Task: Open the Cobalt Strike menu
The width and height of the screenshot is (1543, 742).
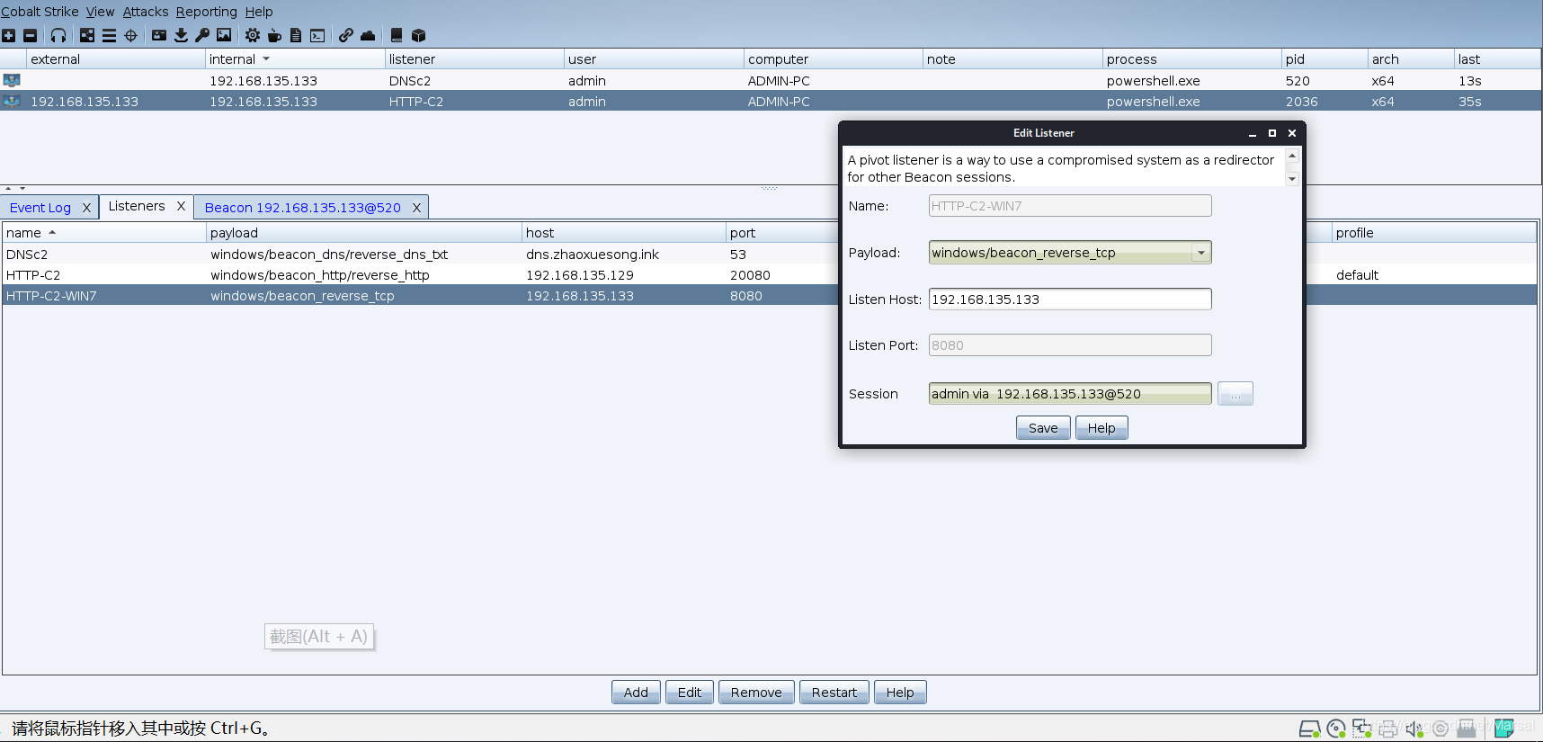Action: [40, 12]
